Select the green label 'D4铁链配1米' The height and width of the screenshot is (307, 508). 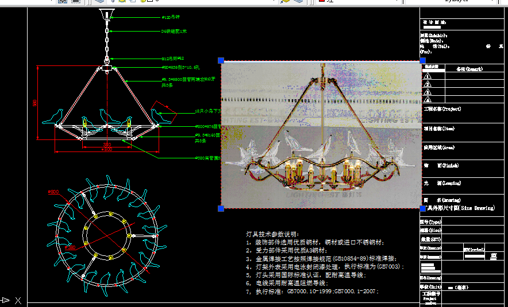click(174, 32)
